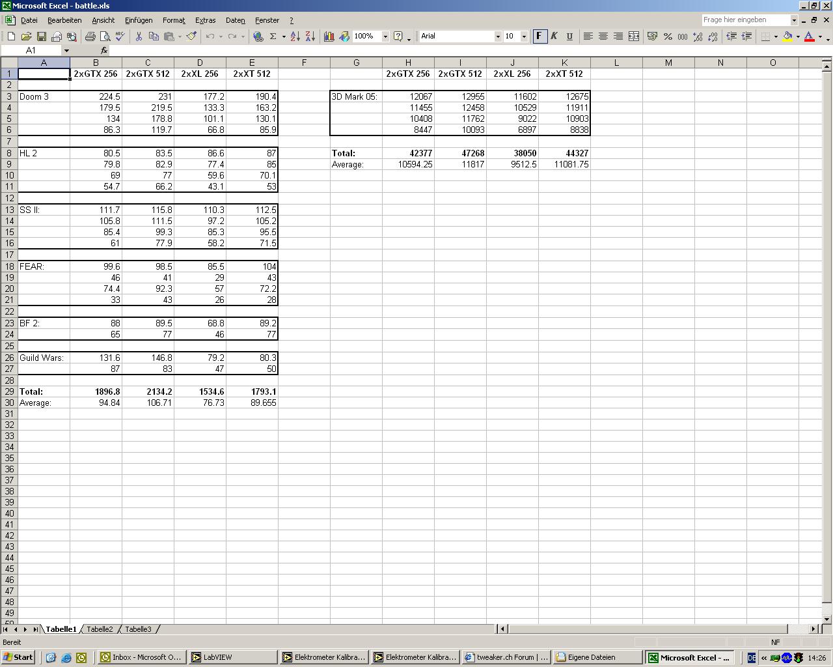Apply Percent style using % icon
This screenshot has width=833, height=667.
click(x=668, y=36)
